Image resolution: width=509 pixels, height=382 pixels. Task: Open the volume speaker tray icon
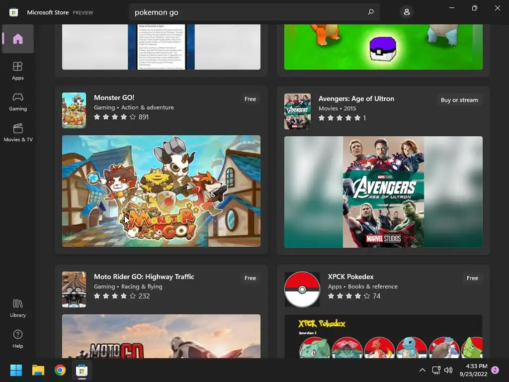point(448,370)
